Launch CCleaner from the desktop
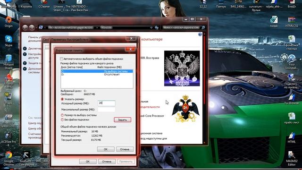This screenshot has width=302, height=170. pyautogui.click(x=44, y=4)
